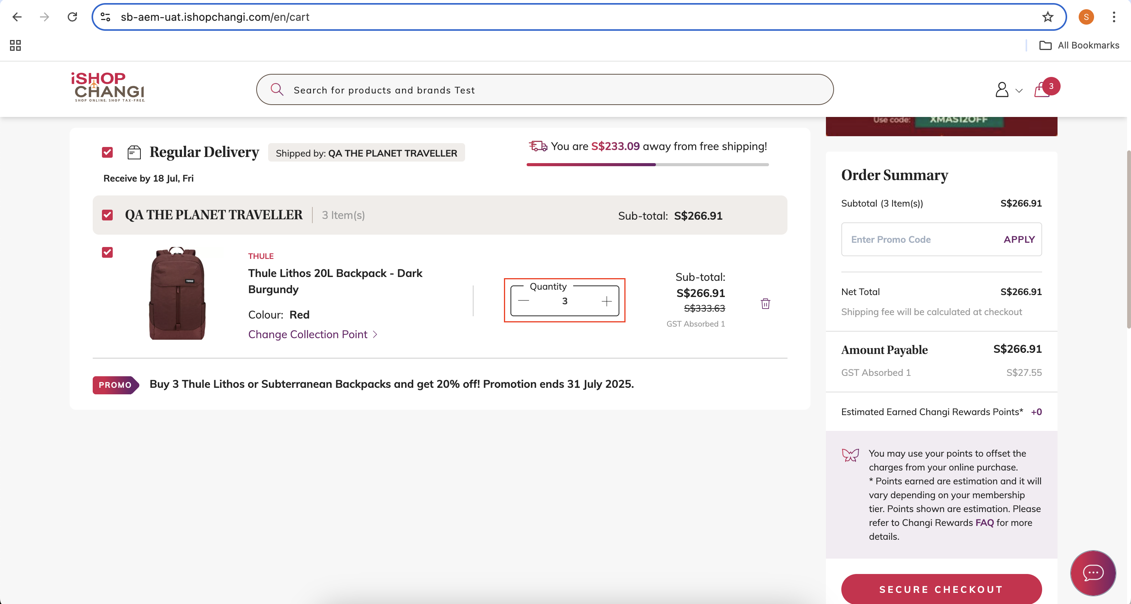The height and width of the screenshot is (604, 1131).
Task: Expand the account dropdown chevron
Action: (1019, 91)
